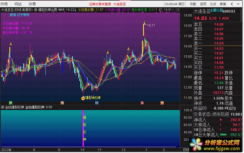Viewport: 244px width, 153px height.
Task: Click the 2022年 label on the time axis
Action: pyautogui.click(x=6, y=150)
